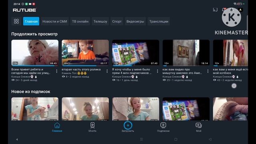Tap the 'Новое из подписок' section heading

(x=31, y=92)
